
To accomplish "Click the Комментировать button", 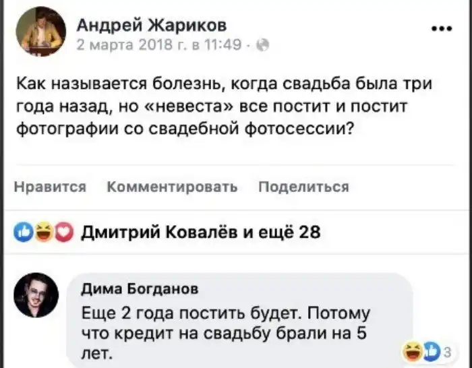I will pyautogui.click(x=172, y=187).
